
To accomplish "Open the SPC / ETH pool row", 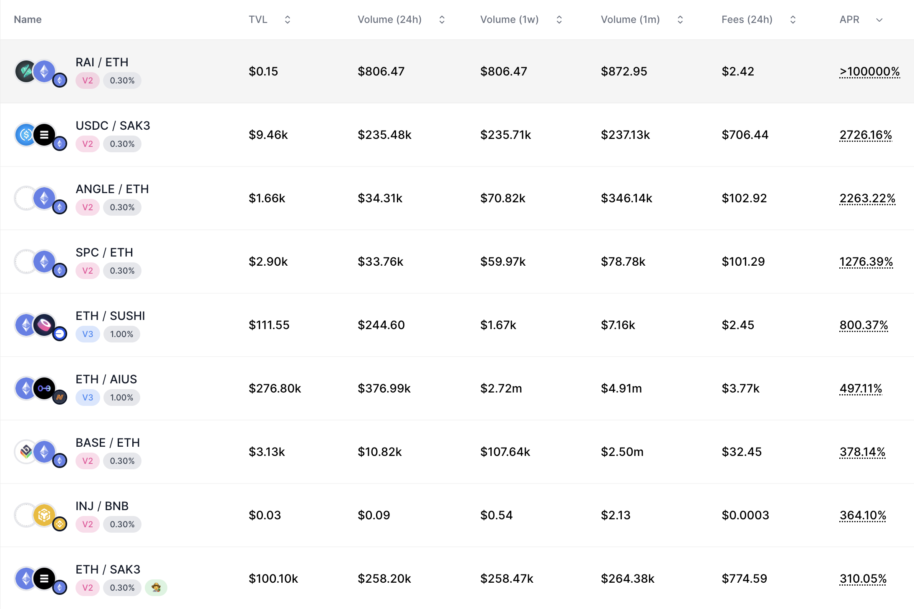I will click(x=104, y=252).
